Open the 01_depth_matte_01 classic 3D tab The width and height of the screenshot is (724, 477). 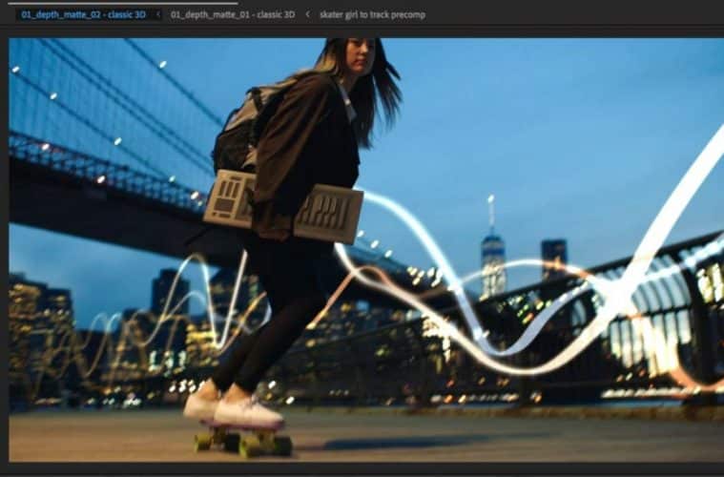point(232,15)
